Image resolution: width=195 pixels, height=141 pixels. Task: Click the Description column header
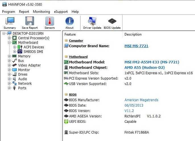click(133, 34)
